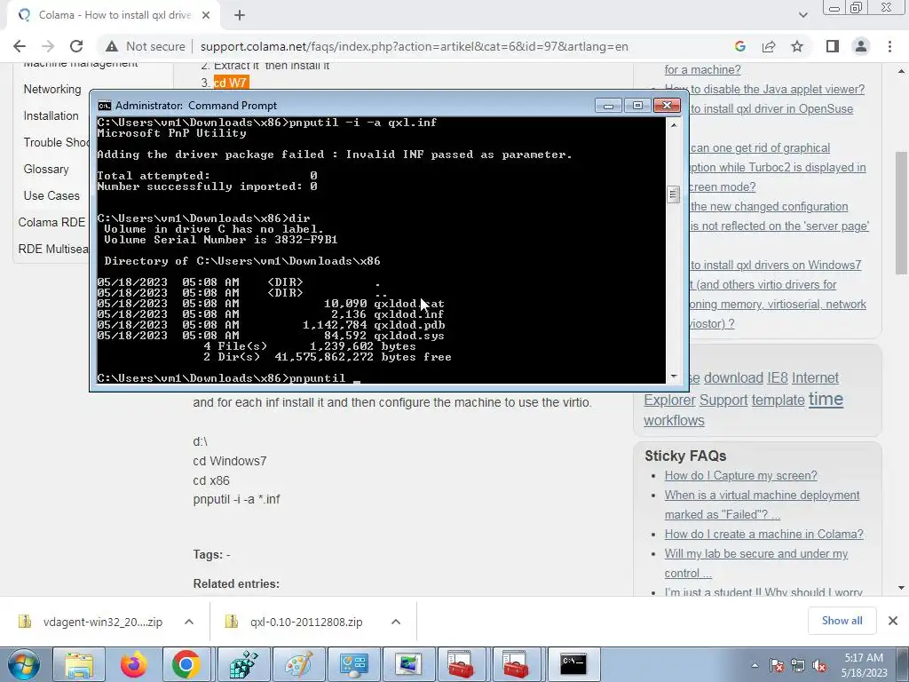Viewport: 909px width, 682px height.
Task: Open qxl-0.10-20112808.zip download
Action: point(296,622)
